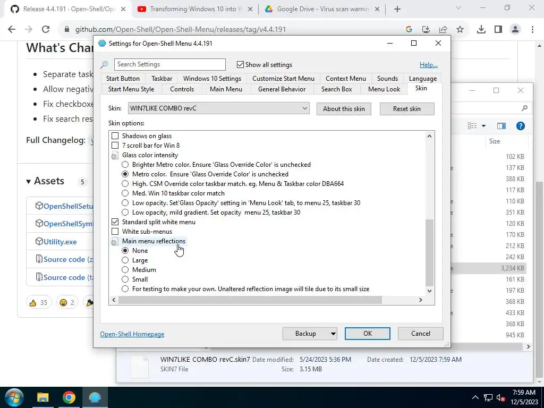This screenshot has height=408, width=544.
Task: Open a new Chrome tab
Action: pyautogui.click(x=397, y=10)
